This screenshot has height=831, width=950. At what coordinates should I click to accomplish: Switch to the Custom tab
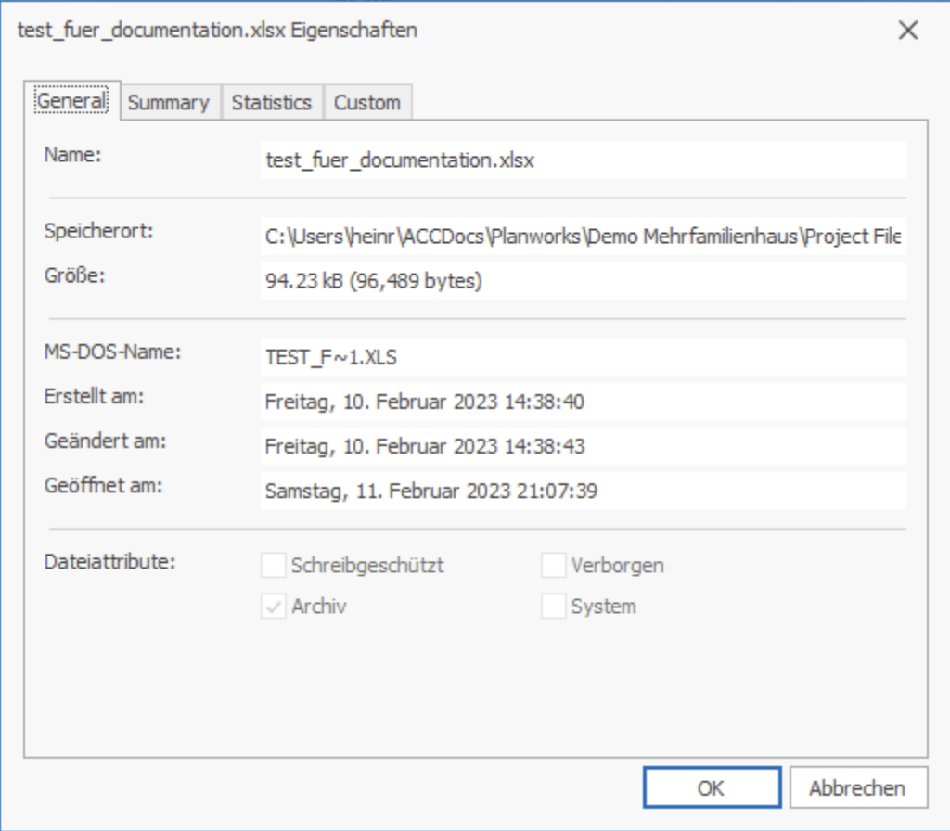coord(367,102)
